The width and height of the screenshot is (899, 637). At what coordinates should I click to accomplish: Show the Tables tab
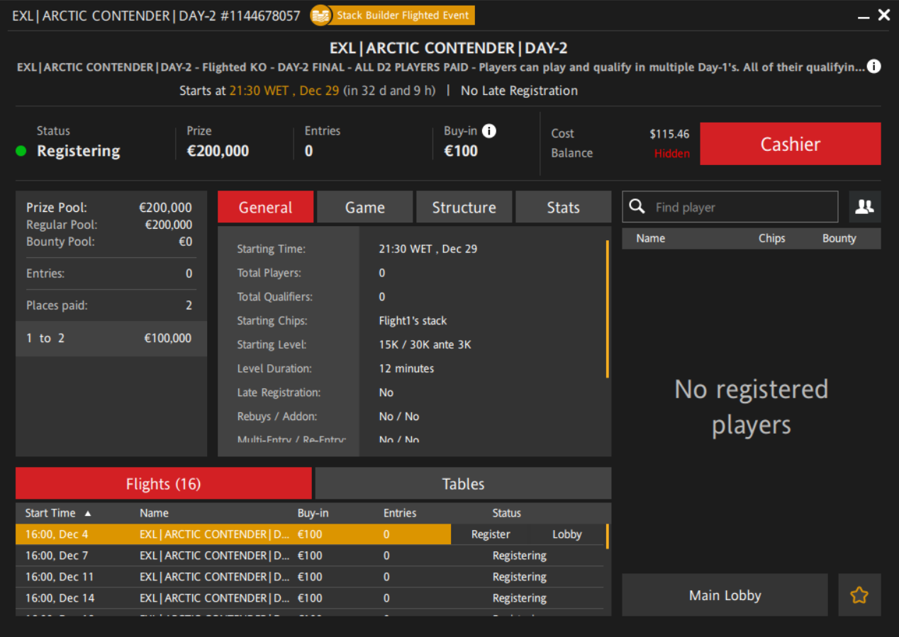click(x=463, y=484)
